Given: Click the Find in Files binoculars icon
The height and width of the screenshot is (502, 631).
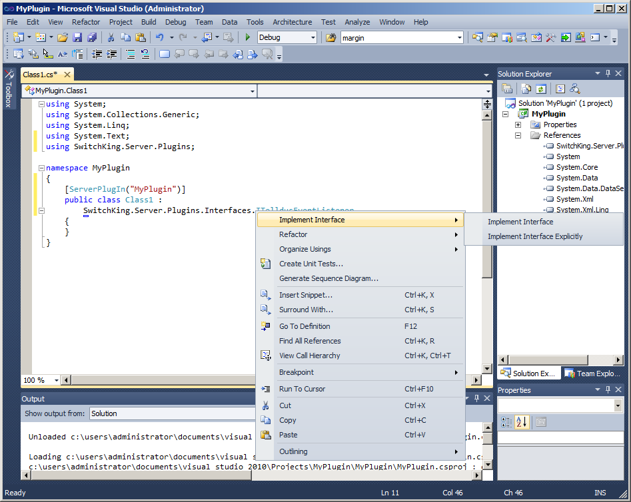Looking at the screenshot, I should coord(330,37).
